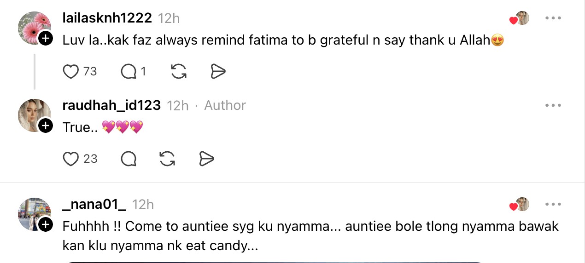Share raudhah_id123's reply via send icon
Viewport: 585px width, 263px height.
point(207,159)
